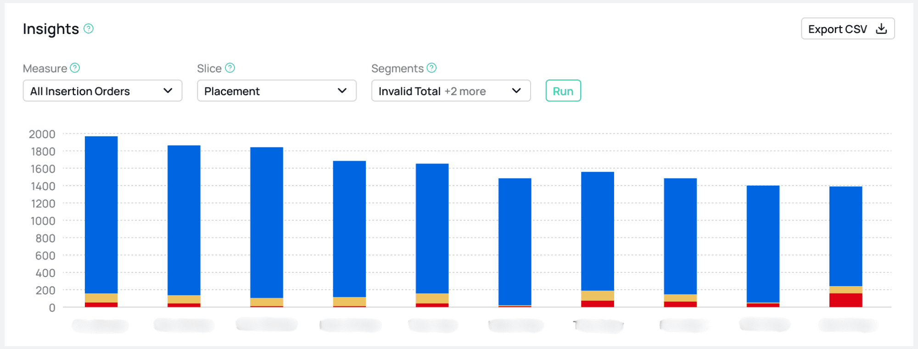
Task: Click the Measure dropdown chevron
Action: pyautogui.click(x=168, y=90)
